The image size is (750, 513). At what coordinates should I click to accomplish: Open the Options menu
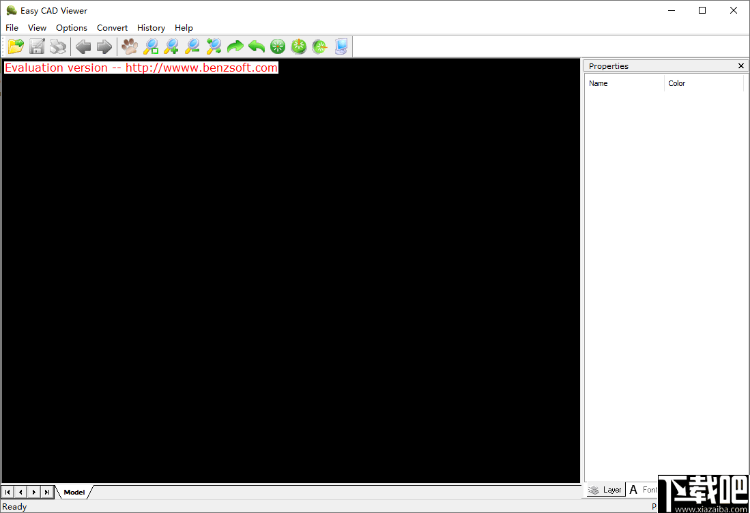tap(71, 27)
